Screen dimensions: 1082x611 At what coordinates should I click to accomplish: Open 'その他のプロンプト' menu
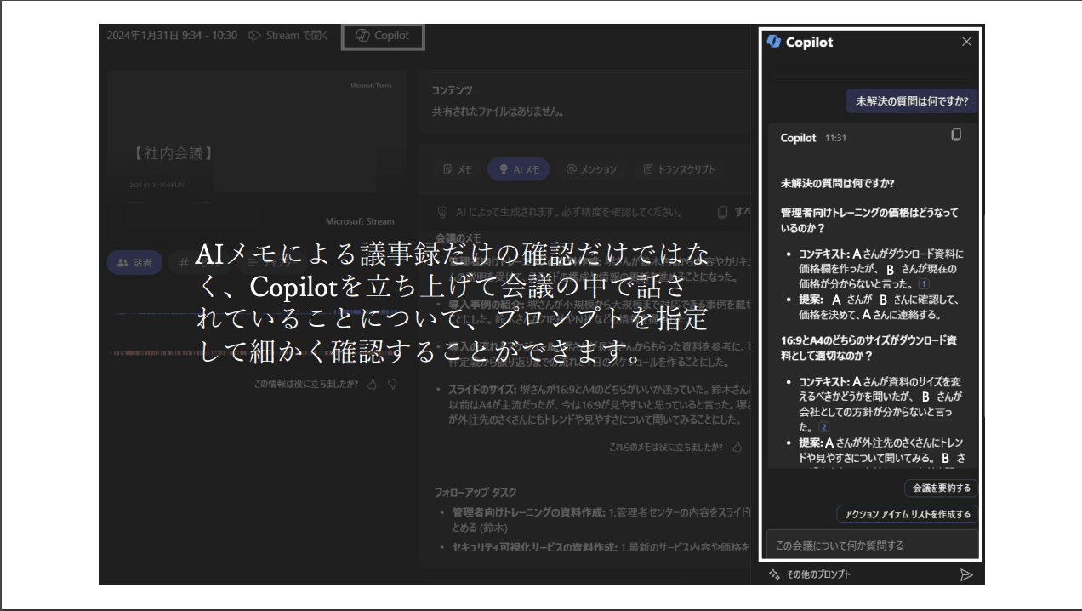[809, 574]
